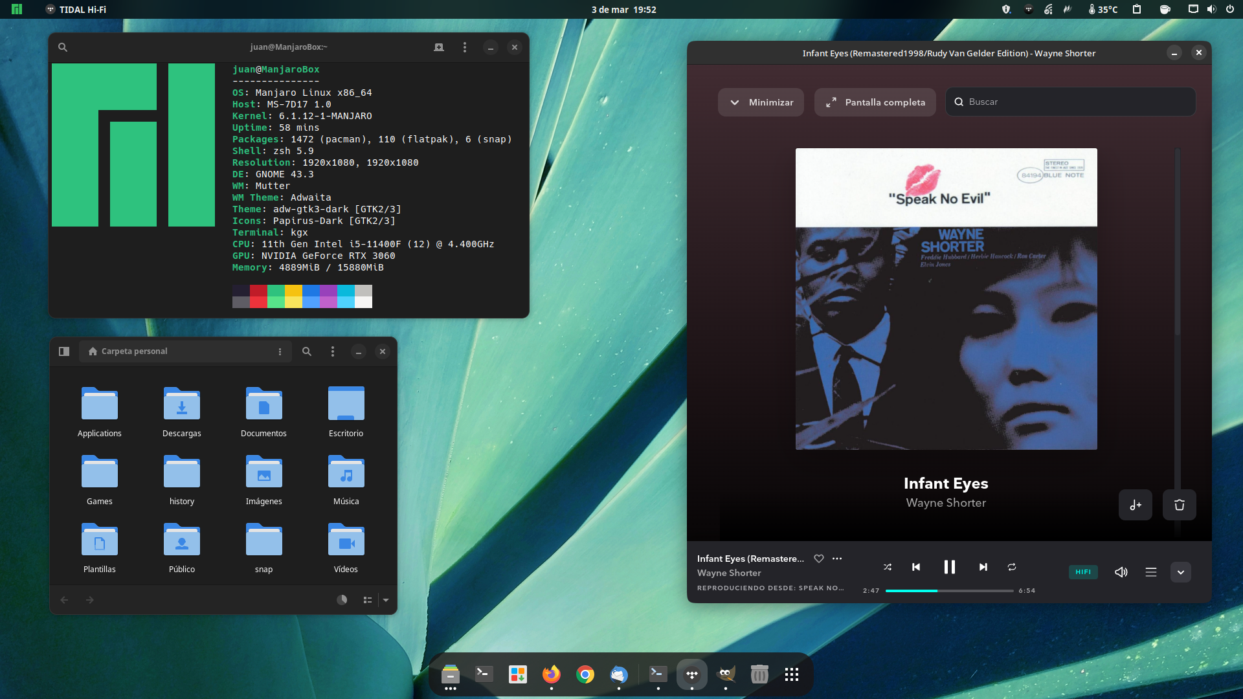Go back in file manager
The height and width of the screenshot is (699, 1243).
tap(64, 600)
